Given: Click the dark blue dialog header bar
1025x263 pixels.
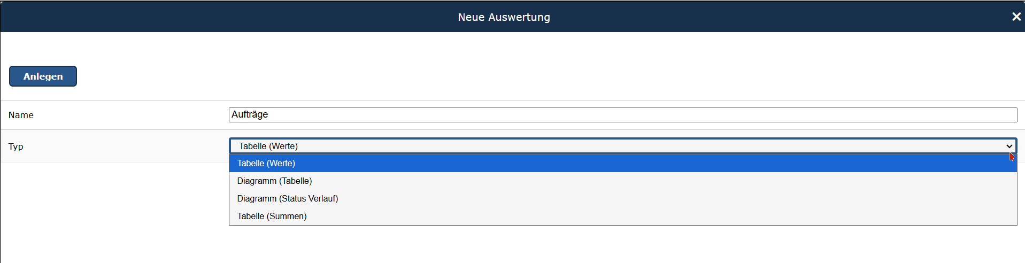Looking at the screenshot, I should point(512,17).
